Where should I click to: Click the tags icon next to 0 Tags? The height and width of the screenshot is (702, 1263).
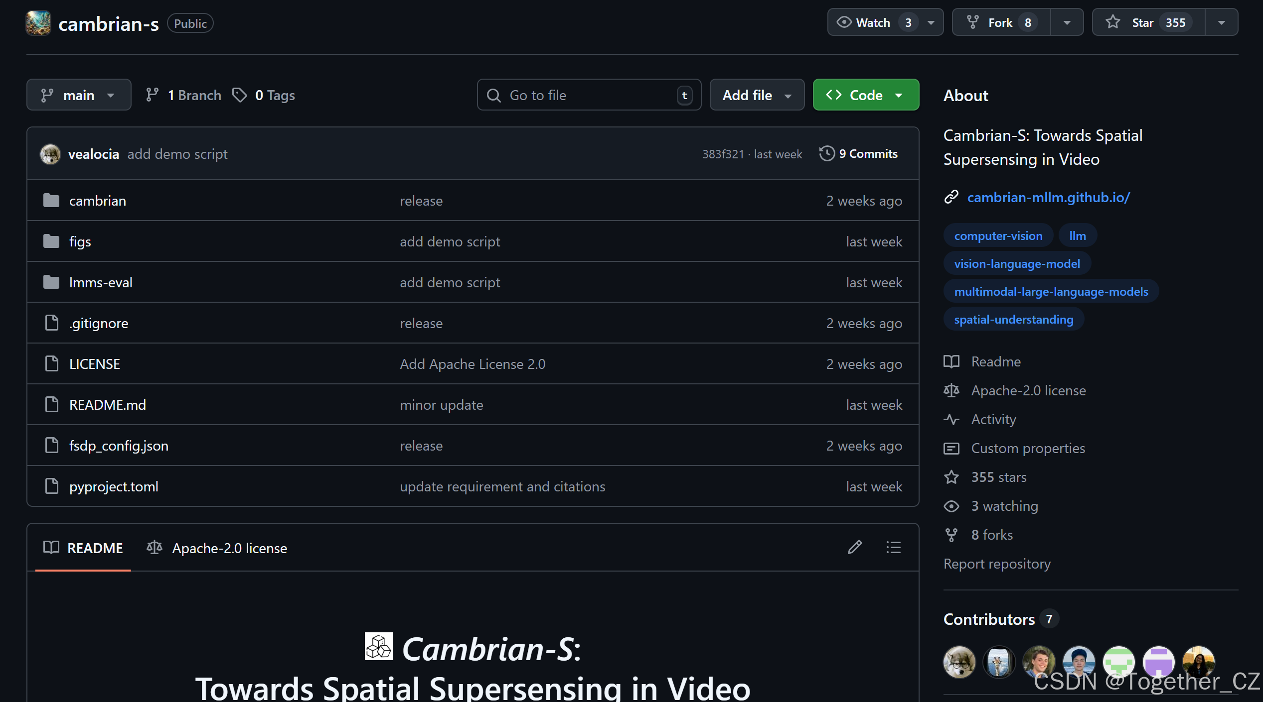click(x=240, y=95)
